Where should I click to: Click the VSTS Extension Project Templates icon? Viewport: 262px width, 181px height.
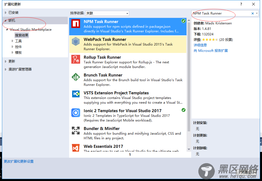click(x=76, y=94)
